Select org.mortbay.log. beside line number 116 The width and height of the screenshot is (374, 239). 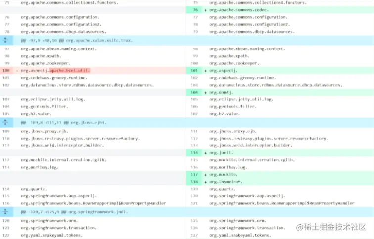[228, 167]
